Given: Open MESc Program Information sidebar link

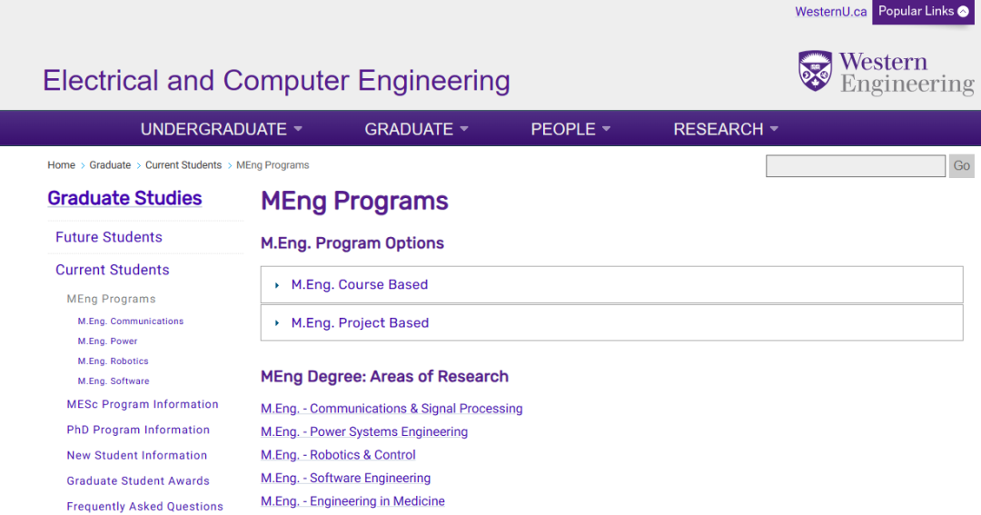Looking at the screenshot, I should coord(143,404).
